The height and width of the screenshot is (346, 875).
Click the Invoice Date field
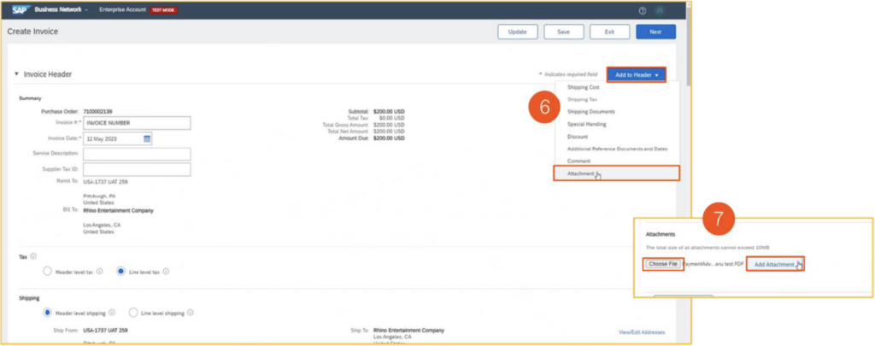(118, 139)
